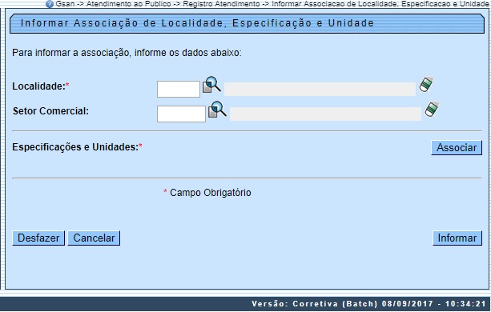Click the Setor Comercial label text
The image size is (491, 312).
point(50,111)
